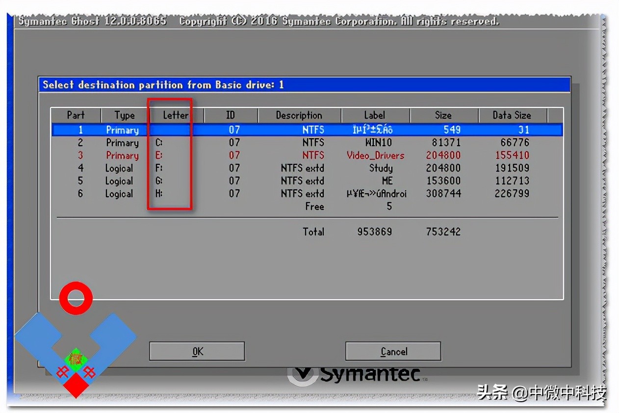Click the Size column header

pyautogui.click(x=443, y=115)
